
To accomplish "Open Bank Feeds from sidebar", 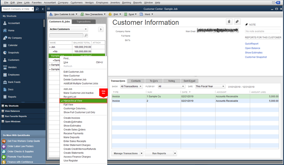I will [x=14, y=82].
